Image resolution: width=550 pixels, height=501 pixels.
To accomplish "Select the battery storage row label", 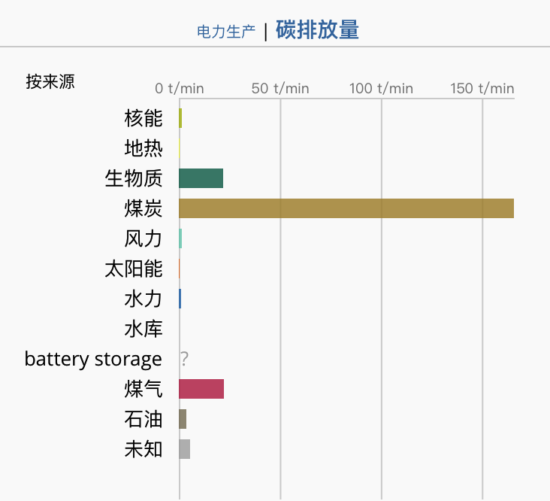I will click(93, 360).
